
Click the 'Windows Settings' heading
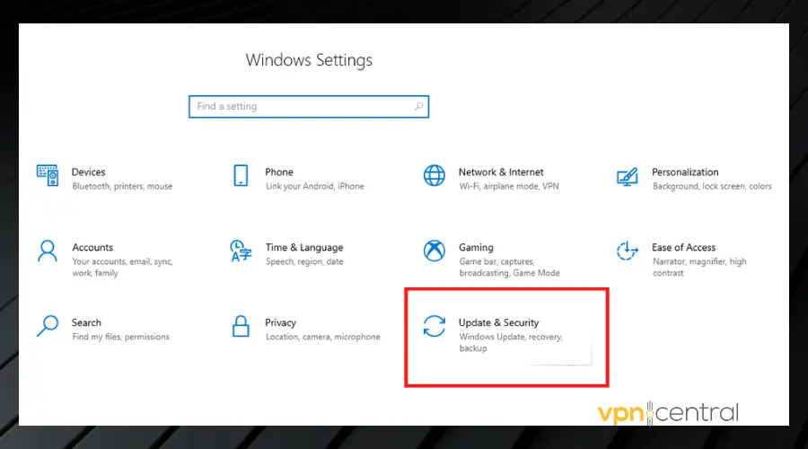tap(309, 60)
